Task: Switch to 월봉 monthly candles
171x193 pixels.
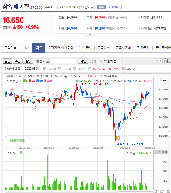Action: click(x=28, y=61)
